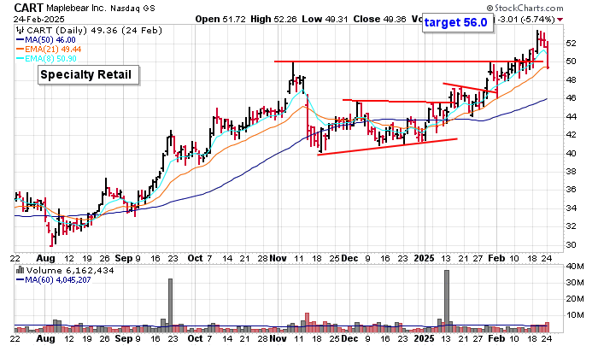598x346 pixels.
Task: Click the 32 price axis label
Action: (571, 226)
